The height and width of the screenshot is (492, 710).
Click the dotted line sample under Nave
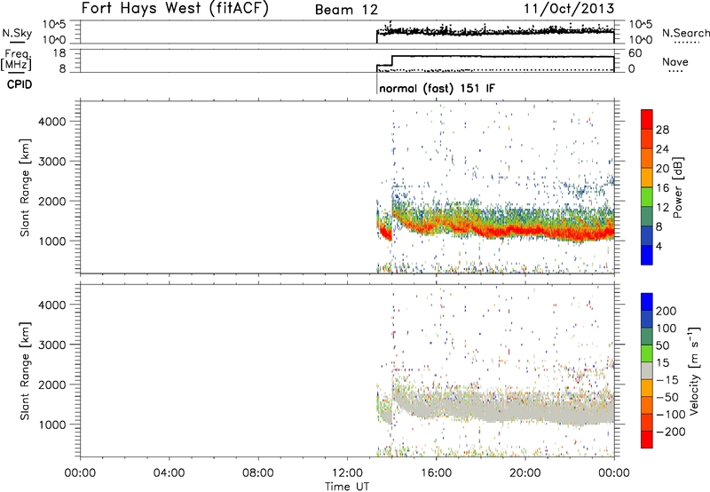point(676,72)
